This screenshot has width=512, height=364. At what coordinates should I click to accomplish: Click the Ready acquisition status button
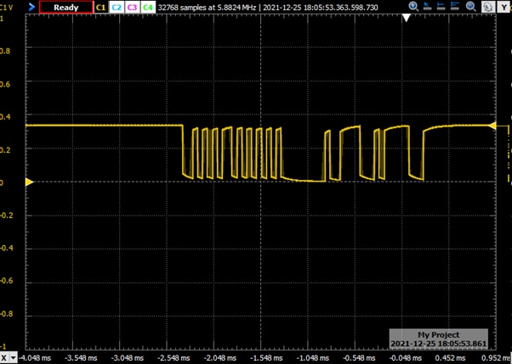(66, 7)
